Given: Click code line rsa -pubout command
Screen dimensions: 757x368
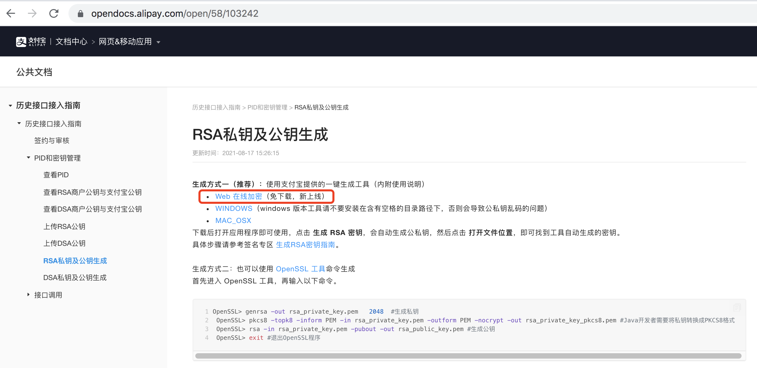Looking at the screenshot, I should click(x=356, y=329).
